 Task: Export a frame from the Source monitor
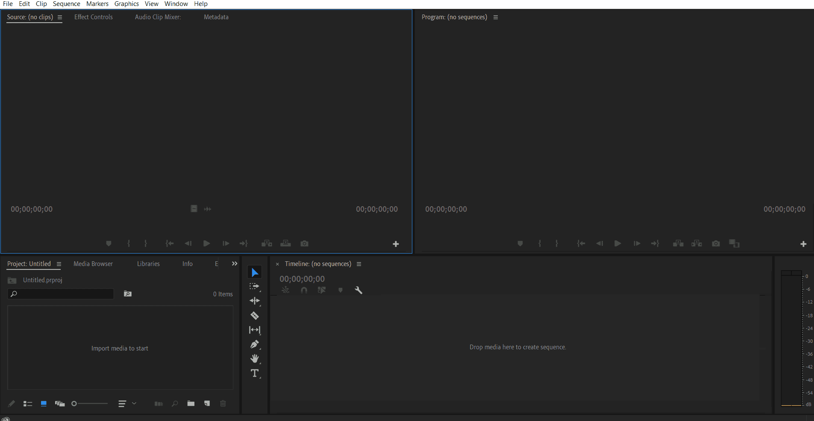coord(304,243)
